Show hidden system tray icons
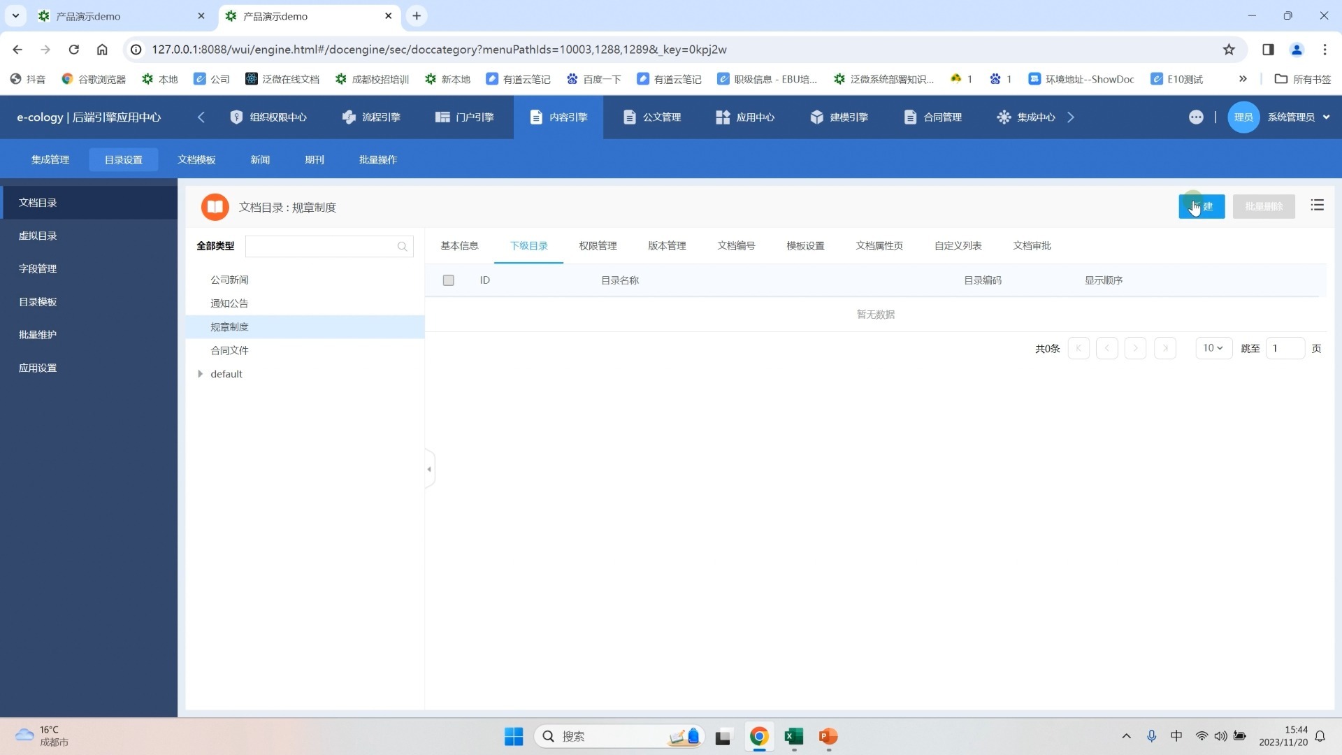The height and width of the screenshot is (755, 1342). [1126, 736]
